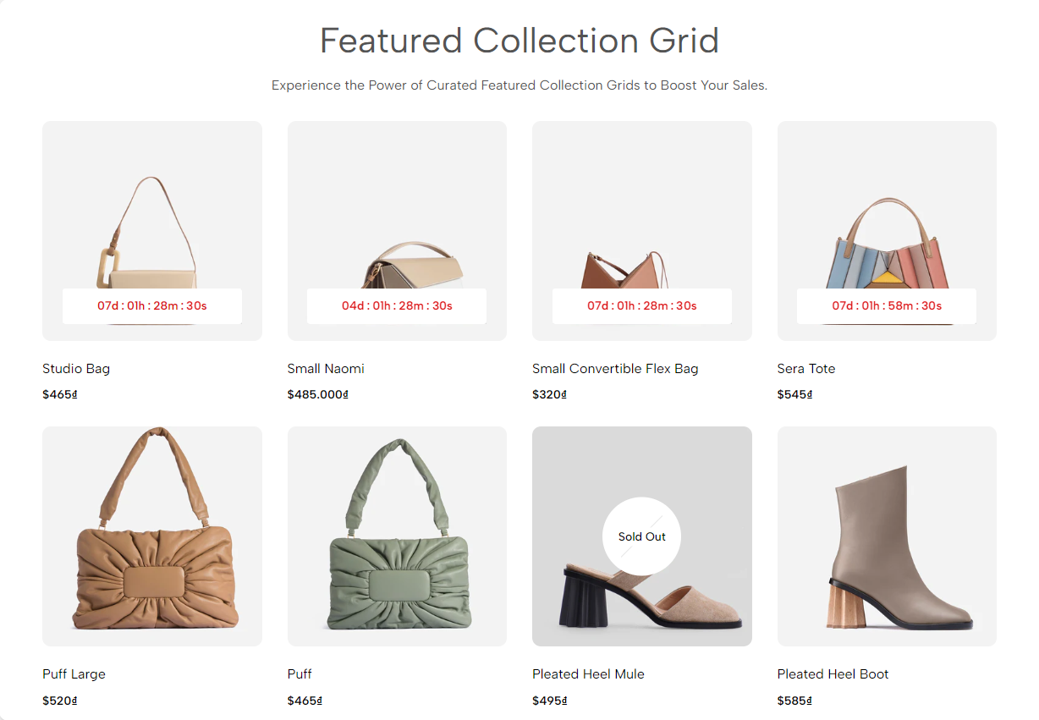Click the Pleated Heel Mule title

588,674
